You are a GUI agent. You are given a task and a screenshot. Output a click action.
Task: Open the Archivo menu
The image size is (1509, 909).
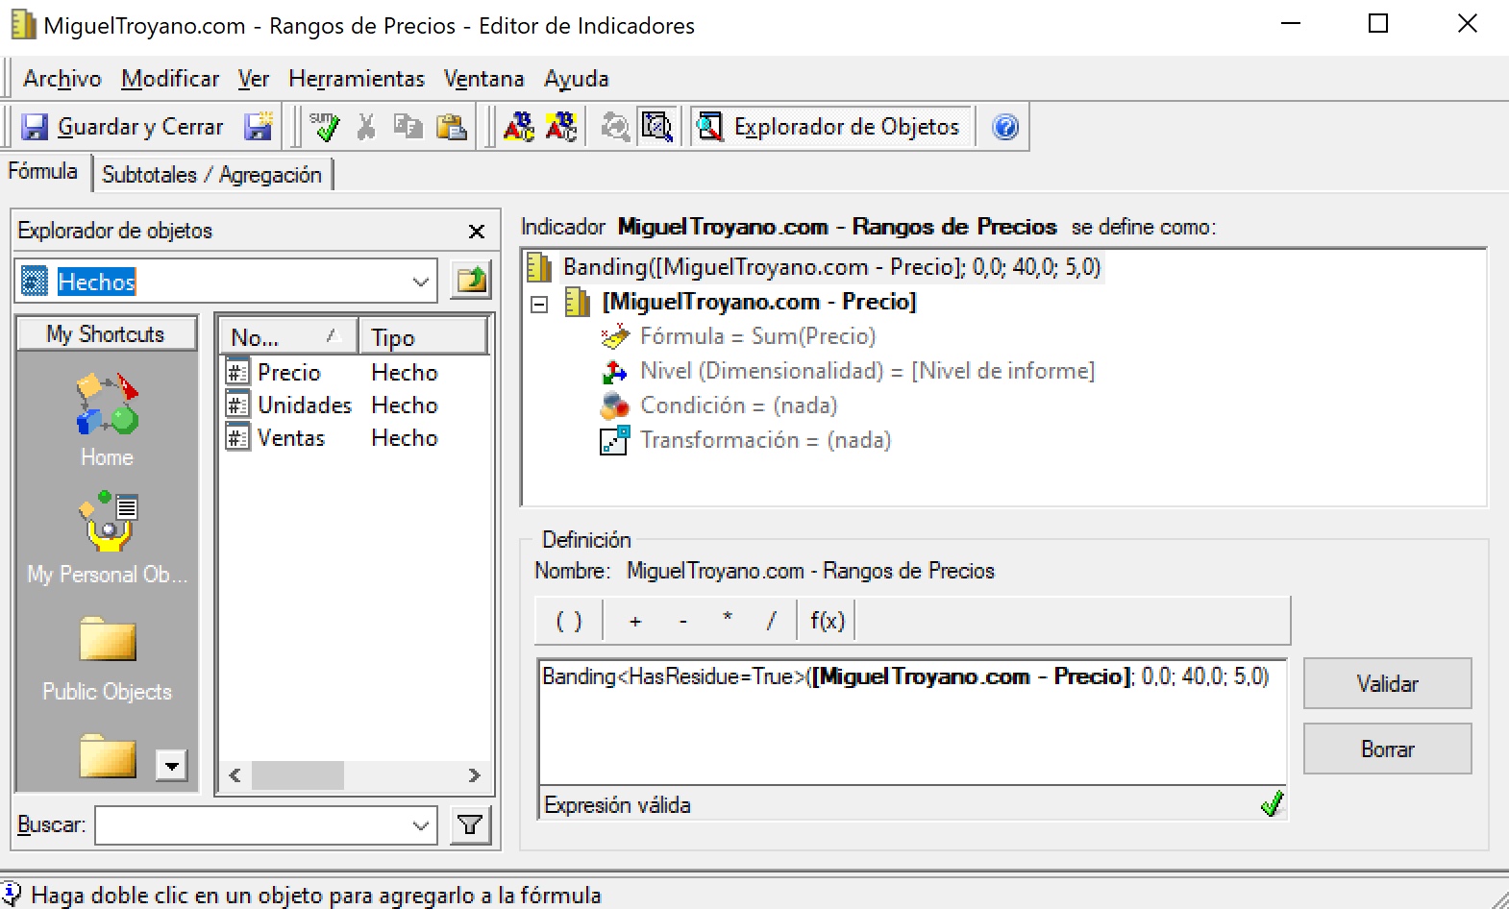pos(62,79)
